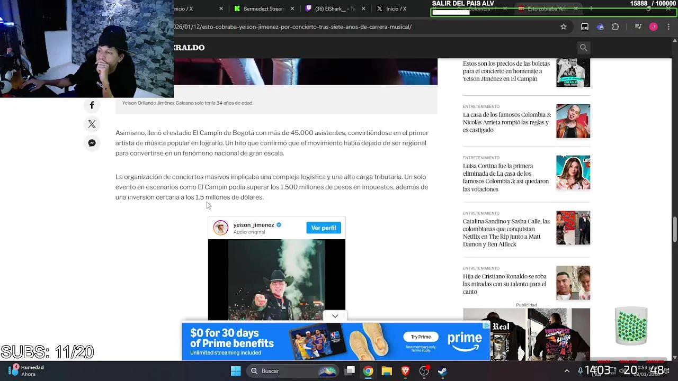This screenshot has width=678, height=381.
Task: Click the Amazon Prime banner advertisement
Action: (336, 341)
